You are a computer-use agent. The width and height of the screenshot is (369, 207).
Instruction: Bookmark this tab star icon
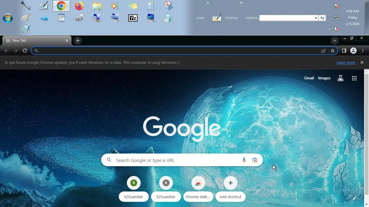pyautogui.click(x=333, y=51)
